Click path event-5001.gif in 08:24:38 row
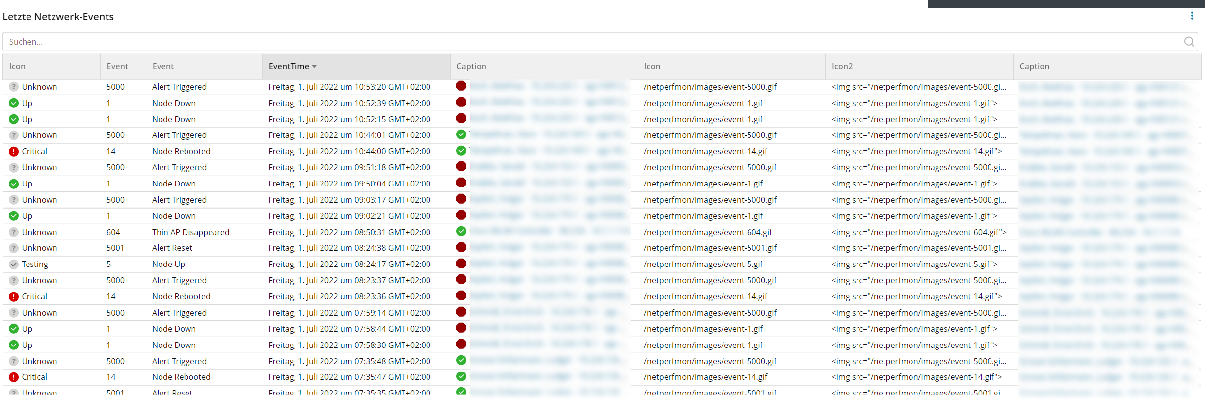1205x399 pixels. (x=710, y=248)
